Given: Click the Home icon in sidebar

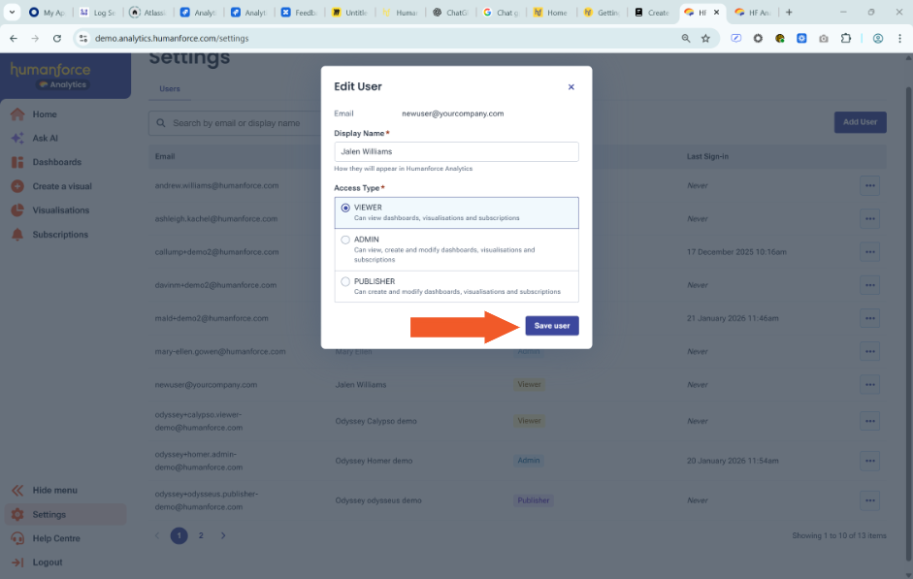Looking at the screenshot, I should click(17, 114).
